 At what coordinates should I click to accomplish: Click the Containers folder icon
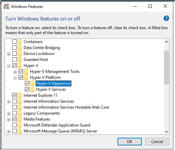click(19, 42)
